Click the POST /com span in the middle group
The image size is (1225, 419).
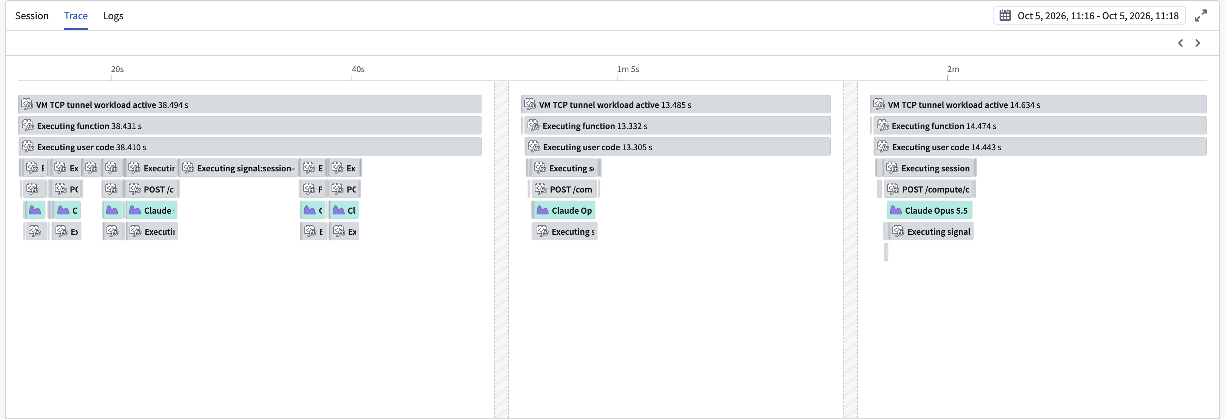click(563, 189)
